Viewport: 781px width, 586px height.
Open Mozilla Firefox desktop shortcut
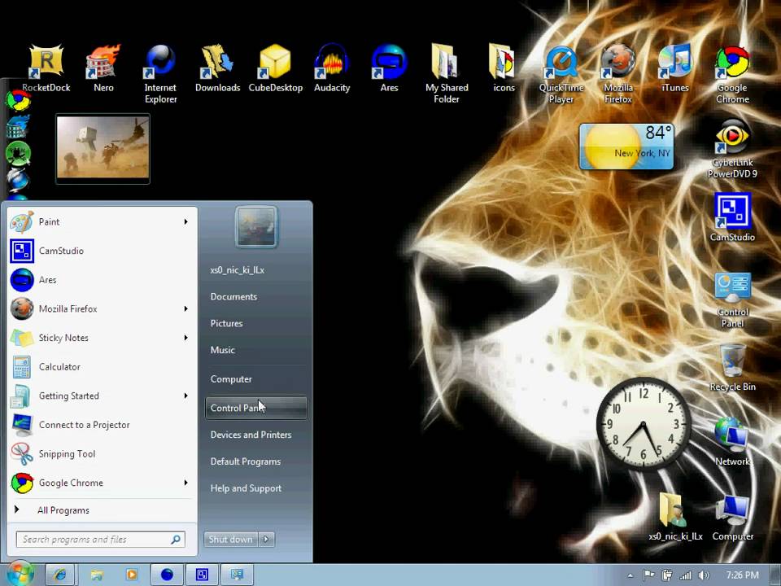[x=618, y=74]
